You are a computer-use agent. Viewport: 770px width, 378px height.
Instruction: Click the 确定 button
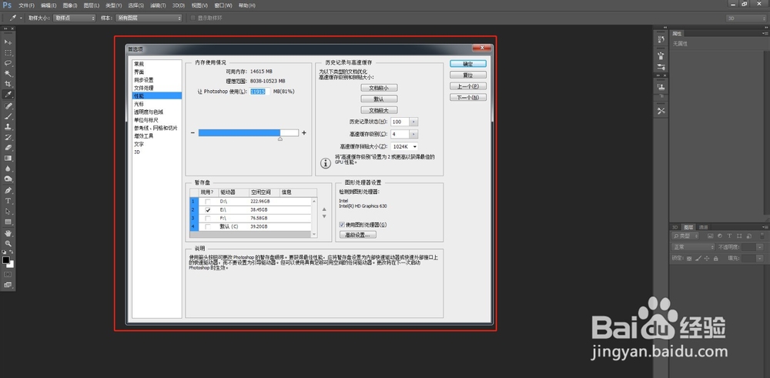[x=468, y=64]
